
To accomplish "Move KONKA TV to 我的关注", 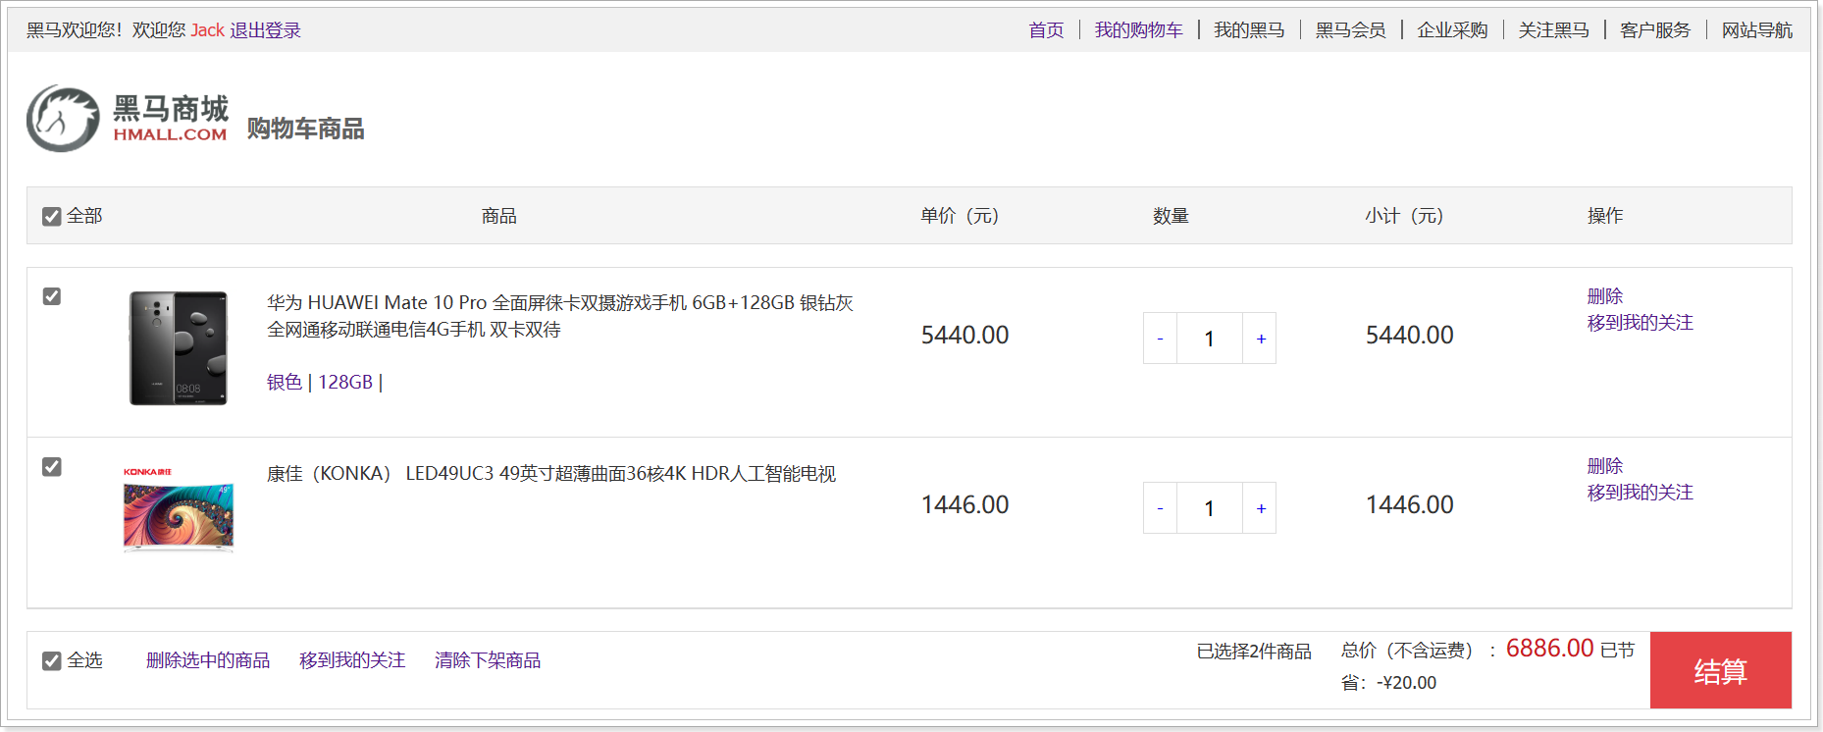I will coord(1641,493).
